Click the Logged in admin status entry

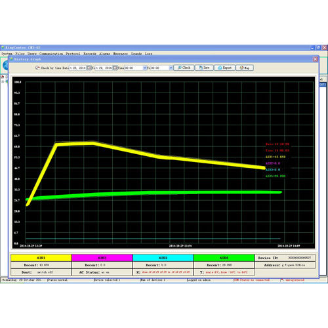199,280
